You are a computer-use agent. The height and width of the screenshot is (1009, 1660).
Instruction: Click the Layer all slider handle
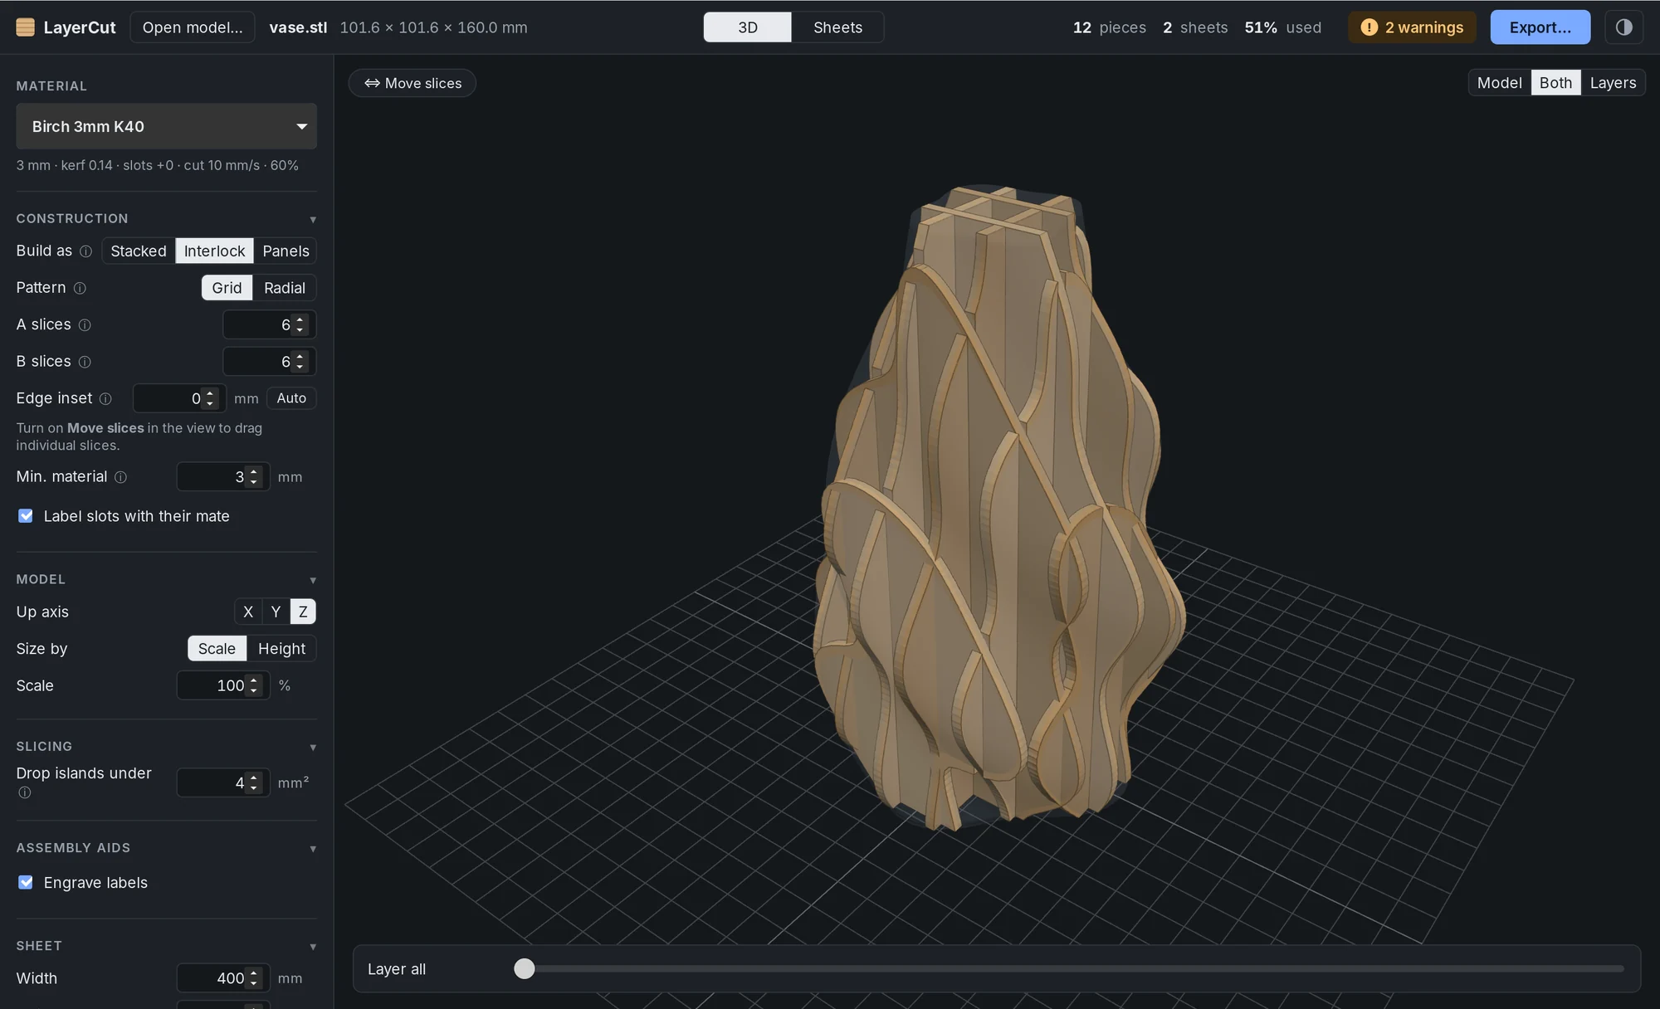pyautogui.click(x=525, y=968)
